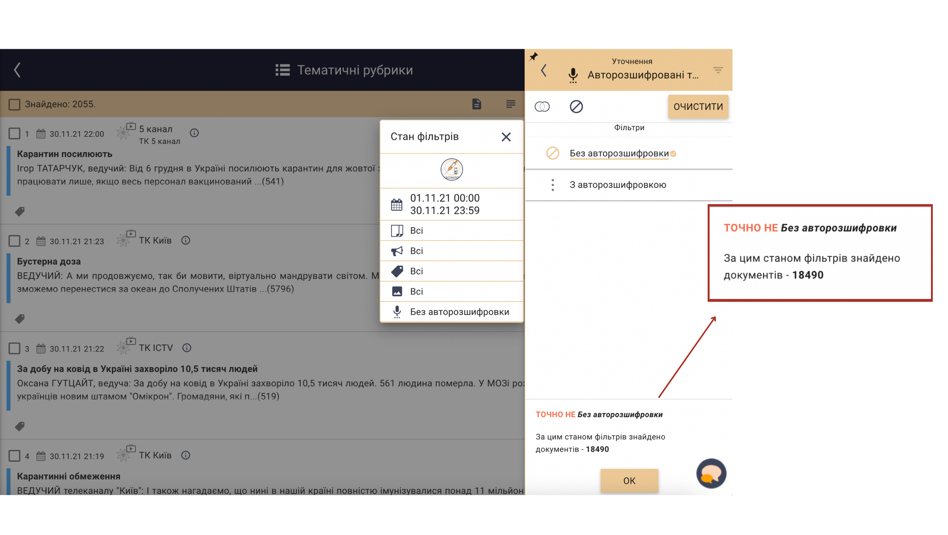
Task: Go back from the Уточнення panel
Action: point(544,70)
